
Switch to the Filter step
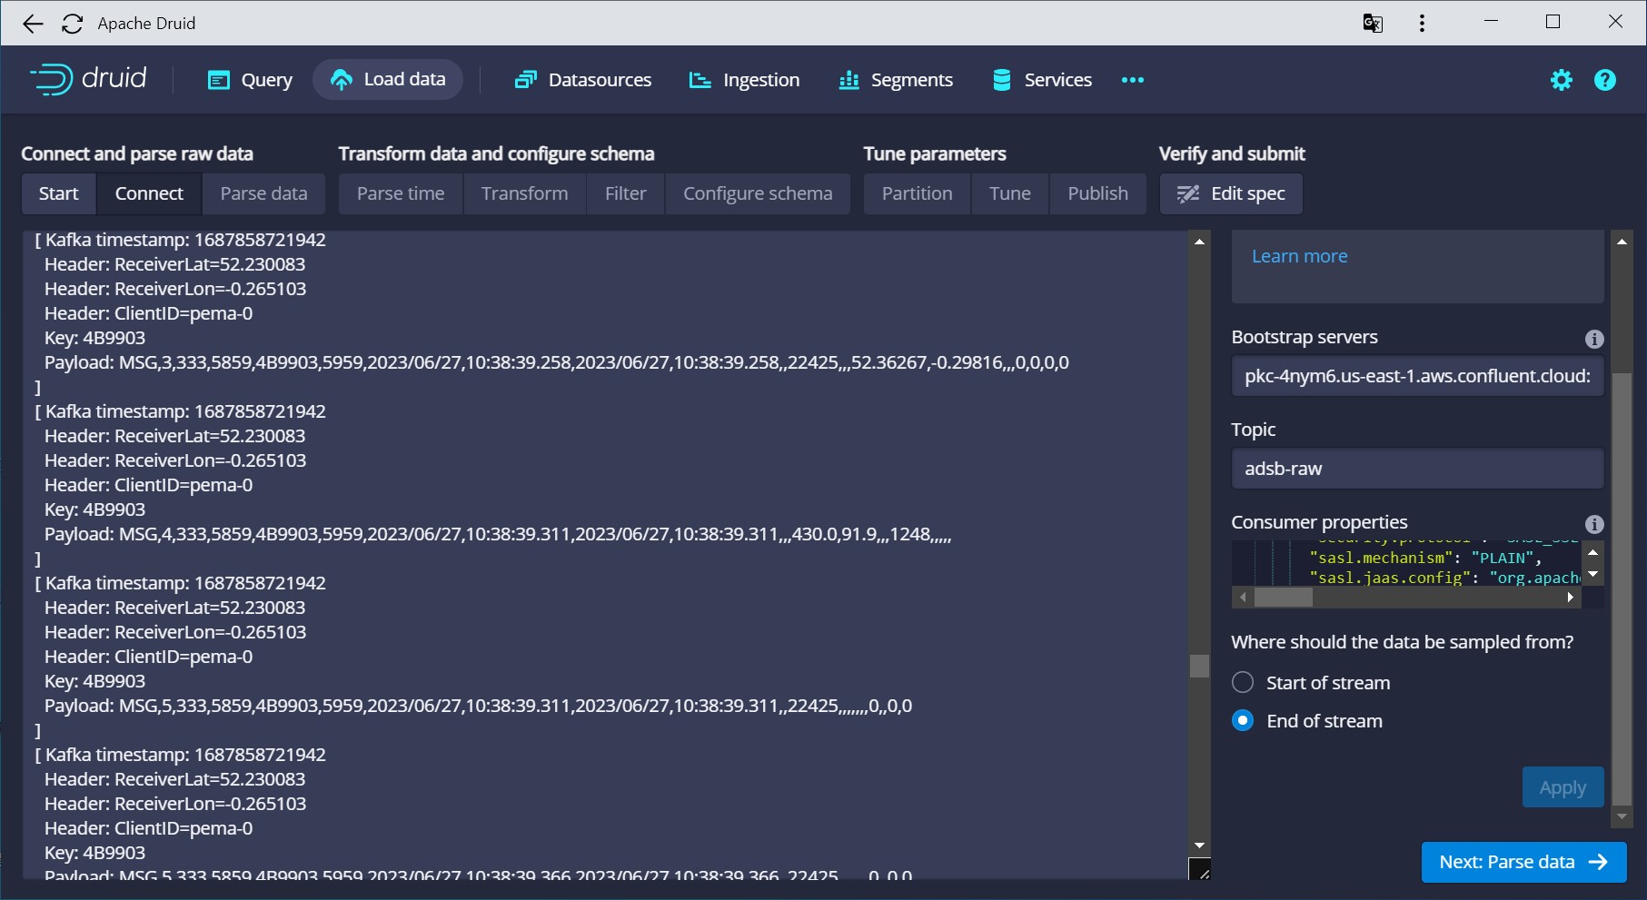[625, 193]
